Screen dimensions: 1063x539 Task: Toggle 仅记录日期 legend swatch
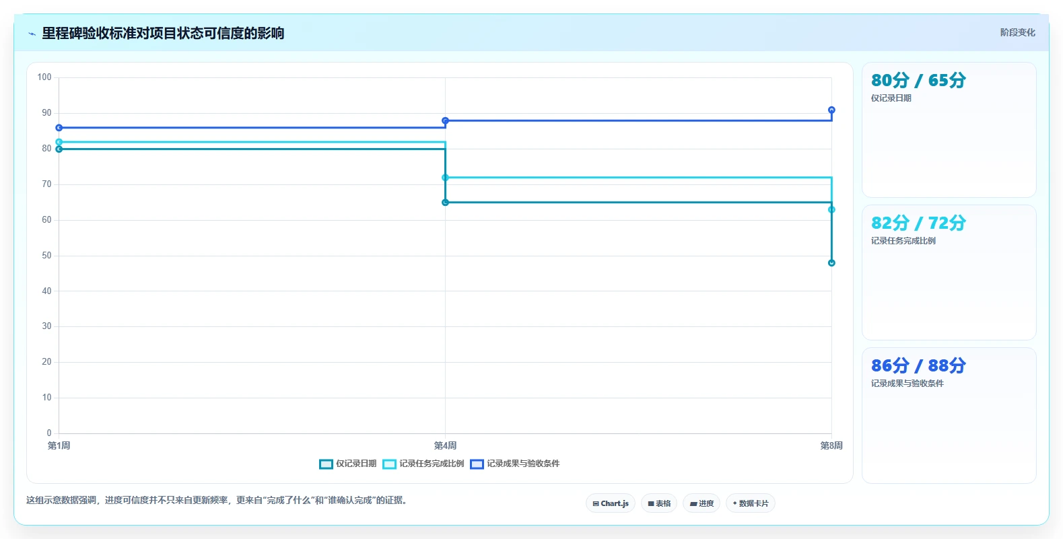(326, 464)
